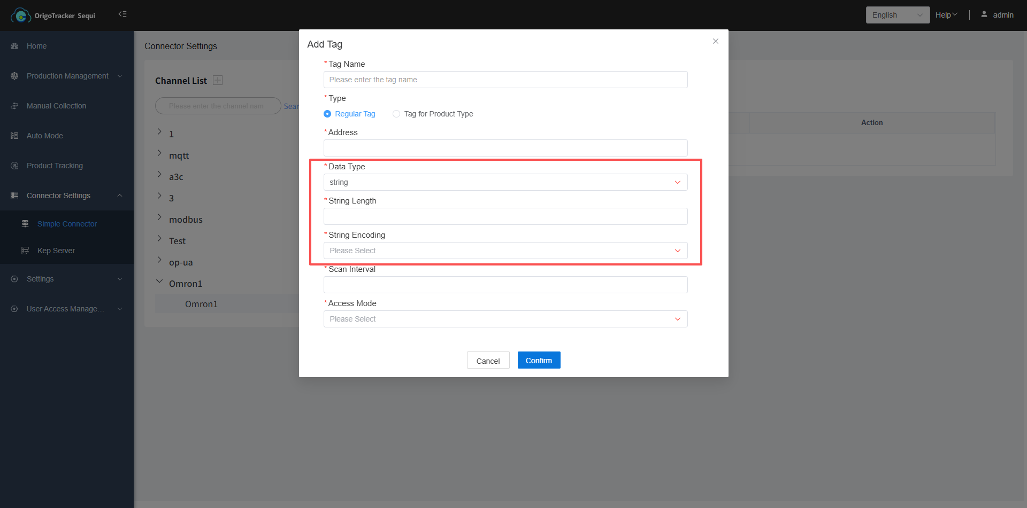This screenshot has width=1027, height=508.
Task: Expand the Production Management menu
Action: coord(67,76)
